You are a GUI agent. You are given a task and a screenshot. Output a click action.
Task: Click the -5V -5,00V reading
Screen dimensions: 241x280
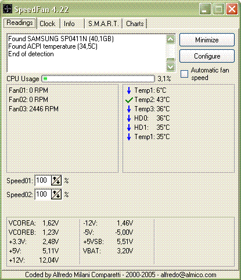pyautogui.click(x=108, y=232)
